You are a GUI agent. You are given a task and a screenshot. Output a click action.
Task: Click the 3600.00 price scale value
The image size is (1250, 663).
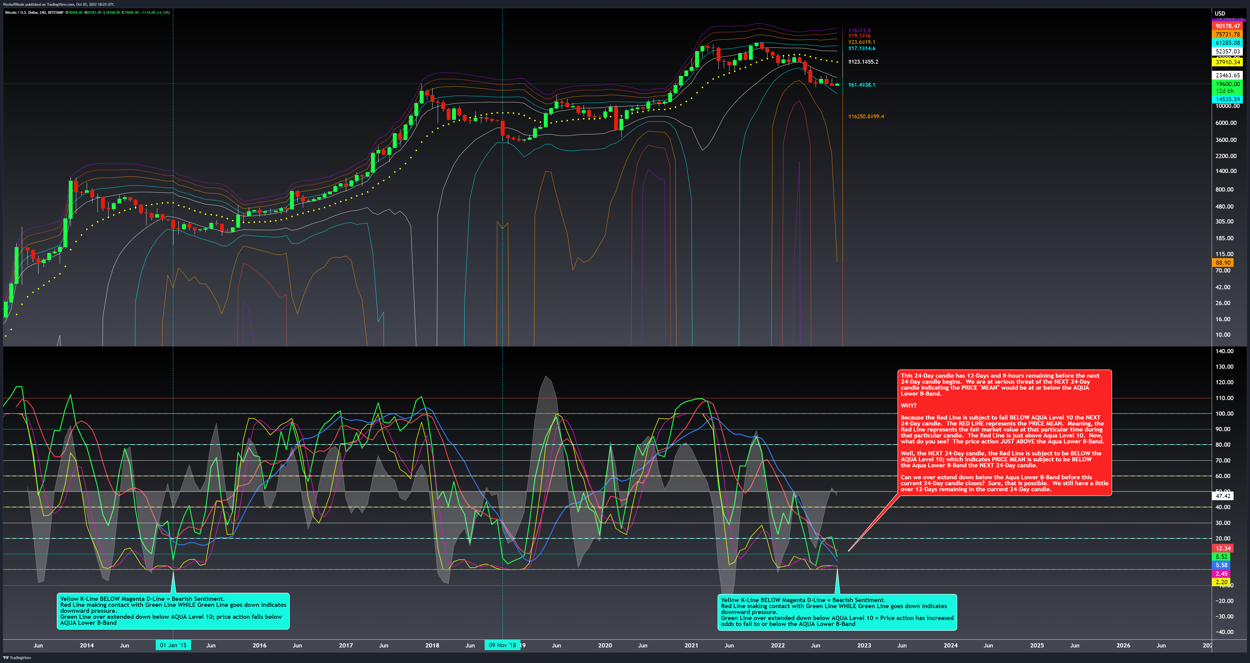(x=1226, y=140)
